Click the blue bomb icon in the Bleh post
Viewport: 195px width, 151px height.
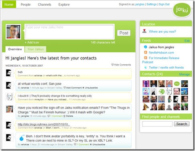(22, 138)
